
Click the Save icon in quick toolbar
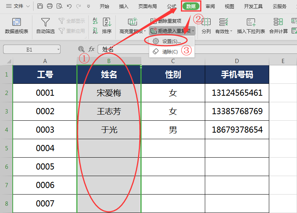click(40, 6)
